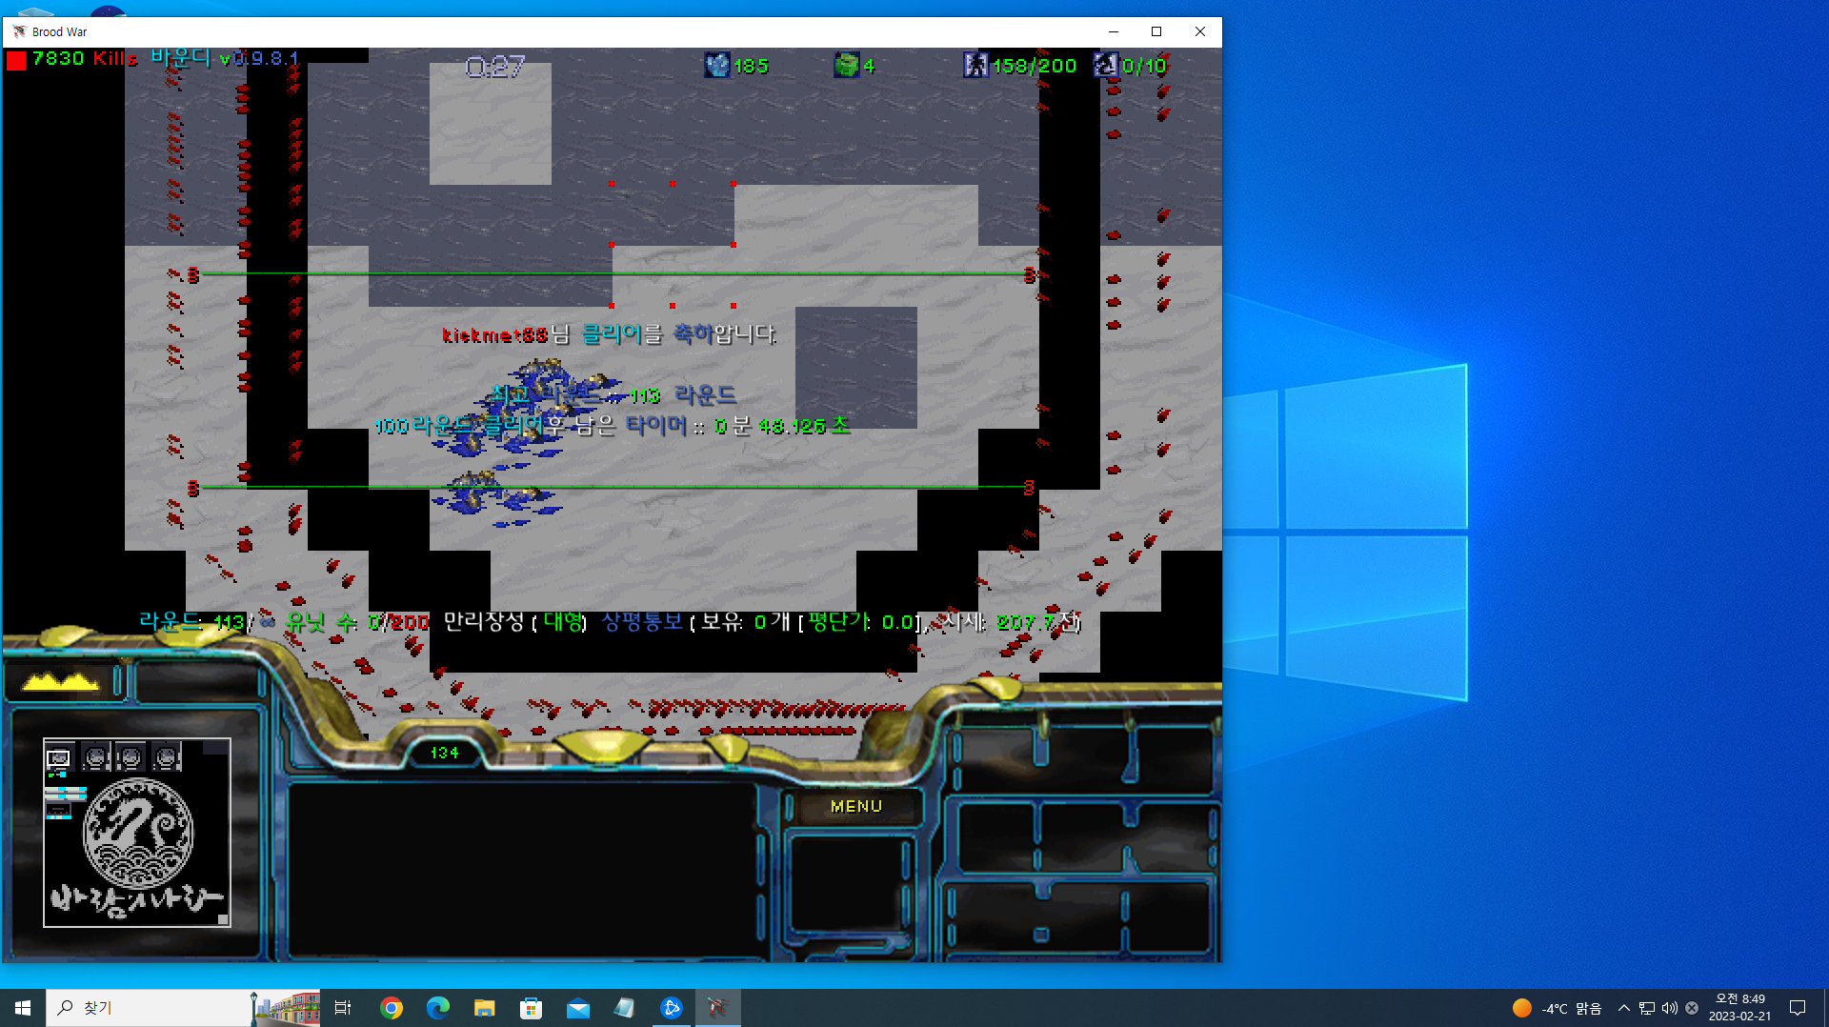Click the supply count 158/200
This screenshot has height=1027, width=1829.
1034,66
